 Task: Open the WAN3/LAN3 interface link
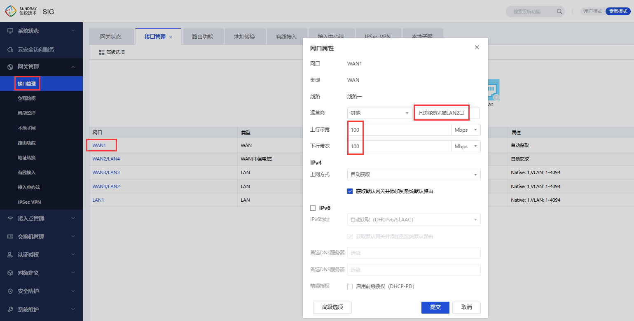[x=106, y=172]
